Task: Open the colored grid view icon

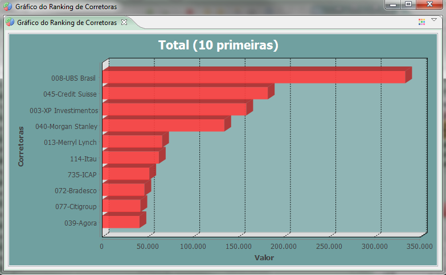Action: point(422,22)
